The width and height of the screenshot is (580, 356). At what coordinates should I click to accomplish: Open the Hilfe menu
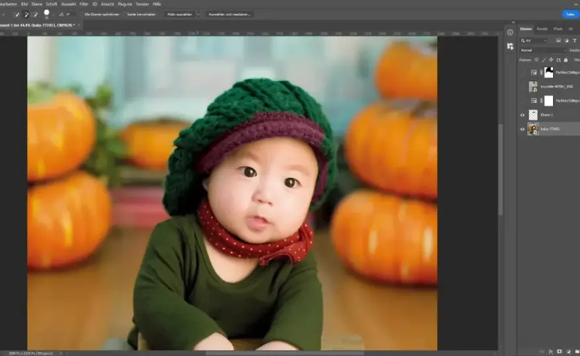pos(157,4)
